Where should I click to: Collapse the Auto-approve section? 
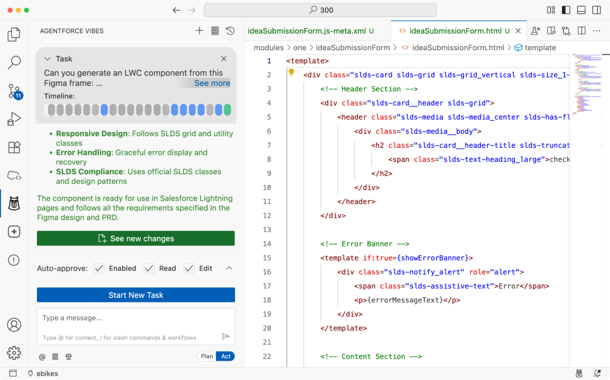pyautogui.click(x=229, y=268)
